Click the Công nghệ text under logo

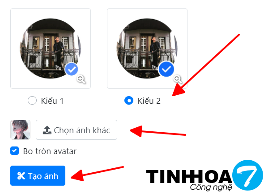click(211, 187)
